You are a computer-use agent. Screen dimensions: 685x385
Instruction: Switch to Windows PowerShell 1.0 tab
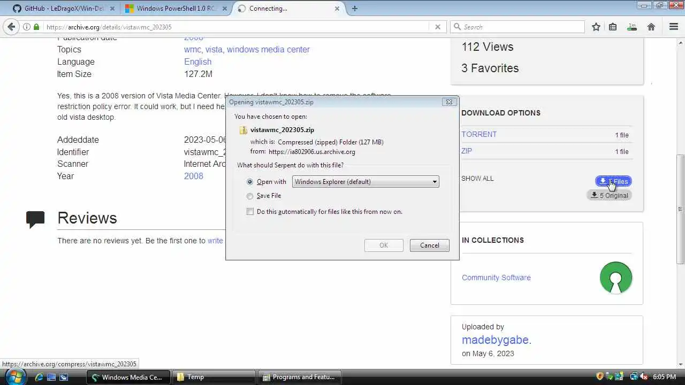tap(177, 8)
